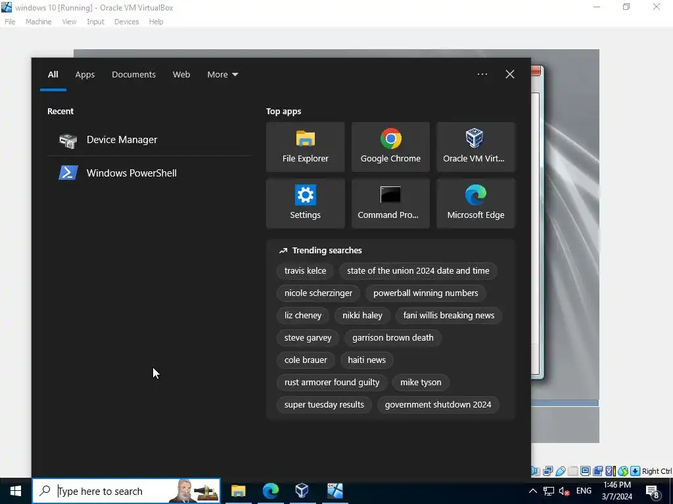Show hidden system tray icons
673x504 pixels.
click(x=532, y=491)
